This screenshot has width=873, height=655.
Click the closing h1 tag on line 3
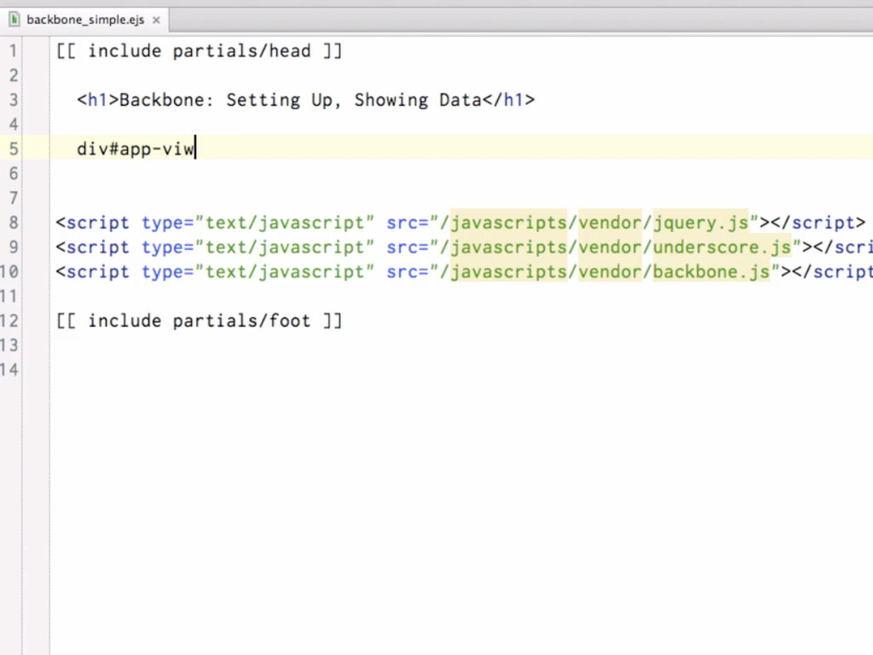pyautogui.click(x=508, y=101)
